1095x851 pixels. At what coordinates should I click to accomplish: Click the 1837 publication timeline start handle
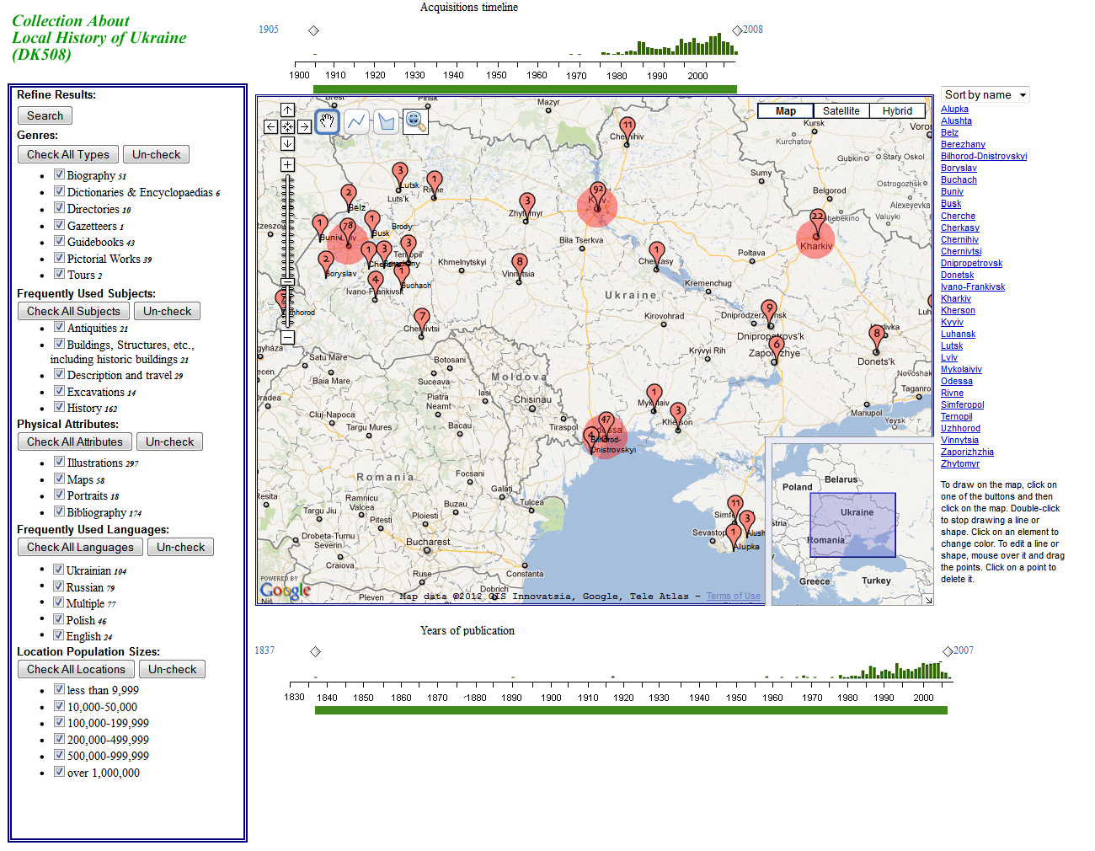315,651
